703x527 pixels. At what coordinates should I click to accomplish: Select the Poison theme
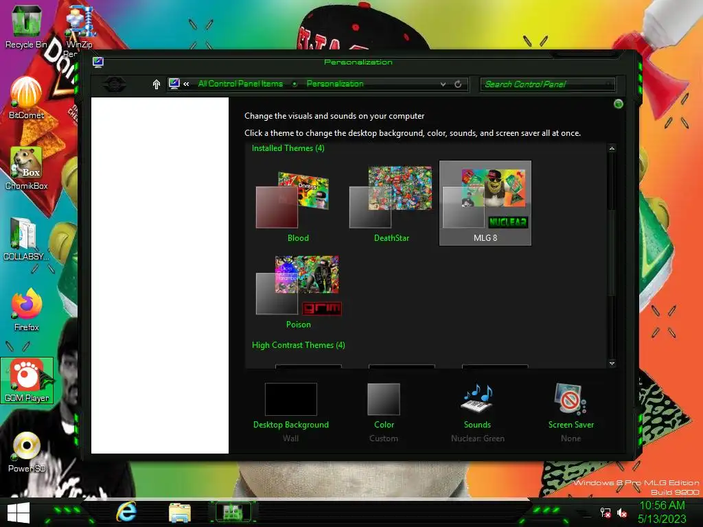[x=298, y=292]
